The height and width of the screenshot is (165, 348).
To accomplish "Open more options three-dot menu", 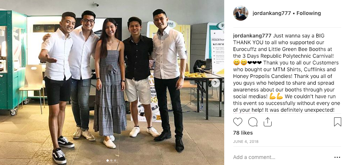I will coord(337,157).
